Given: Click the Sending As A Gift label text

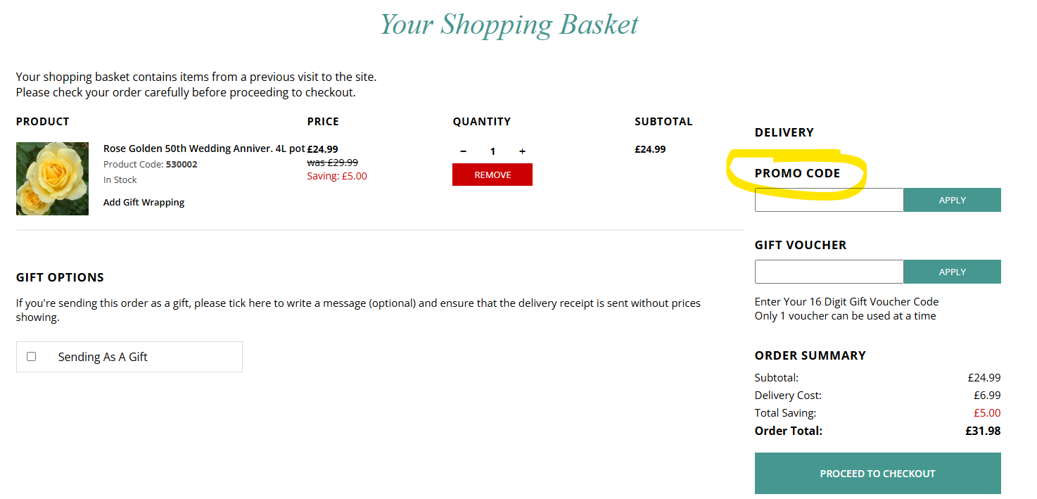Looking at the screenshot, I should (x=103, y=357).
